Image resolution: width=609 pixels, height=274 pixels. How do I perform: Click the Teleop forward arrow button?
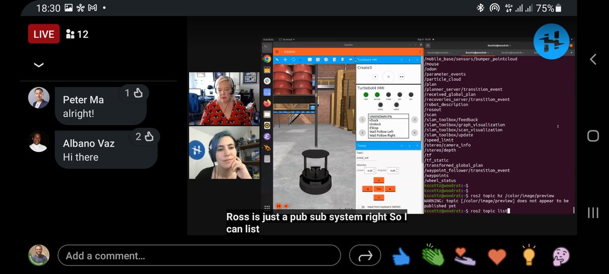[379, 180]
